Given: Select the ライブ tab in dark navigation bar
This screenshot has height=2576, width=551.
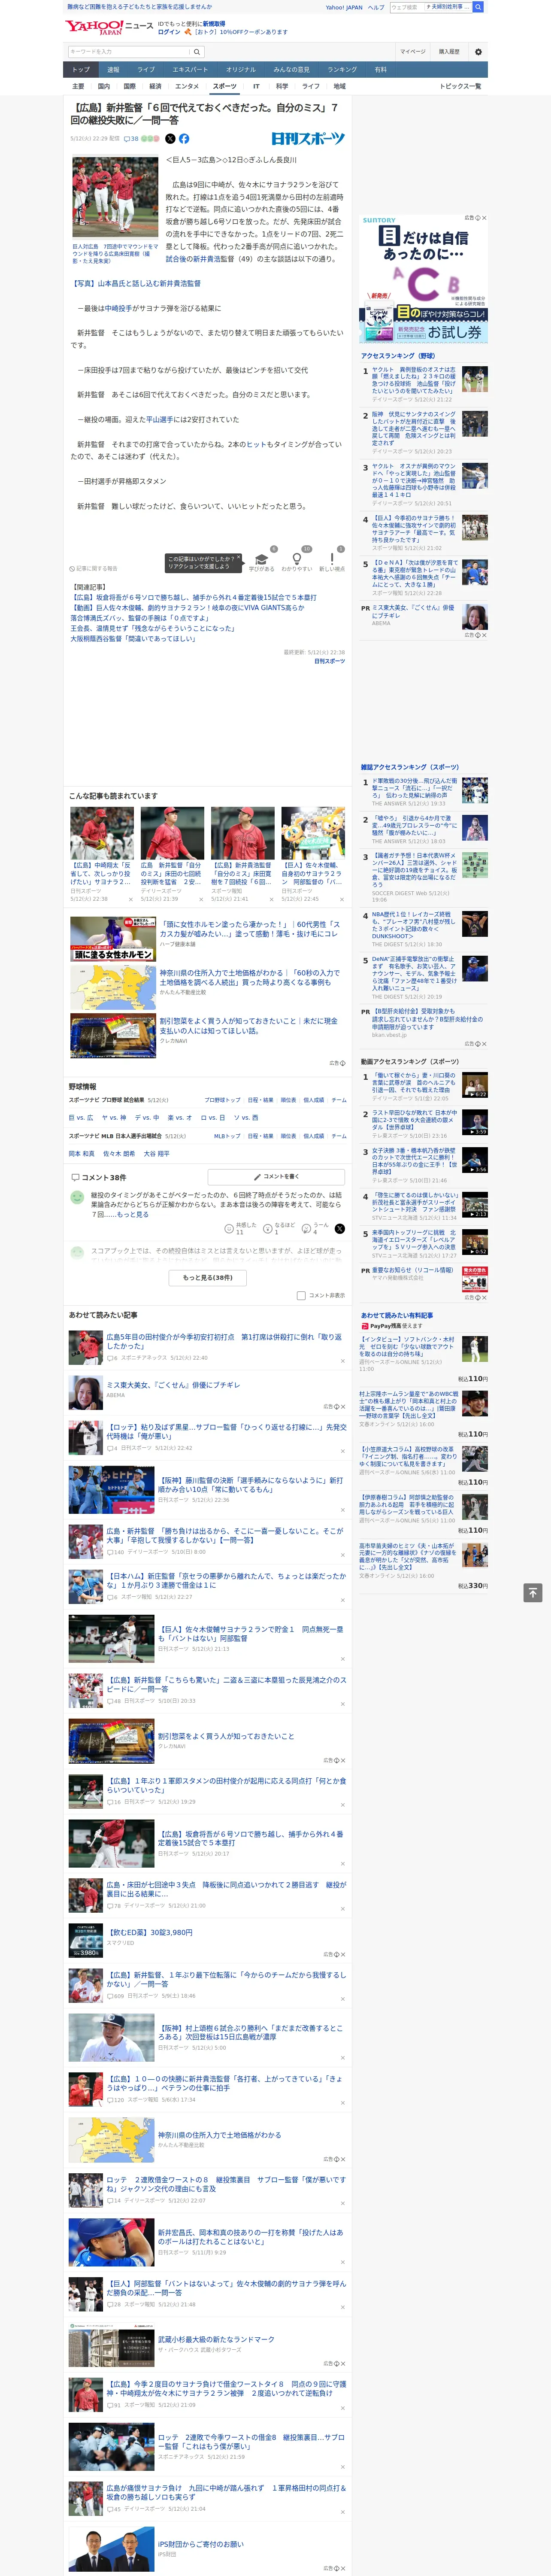Looking at the screenshot, I should coord(146,69).
